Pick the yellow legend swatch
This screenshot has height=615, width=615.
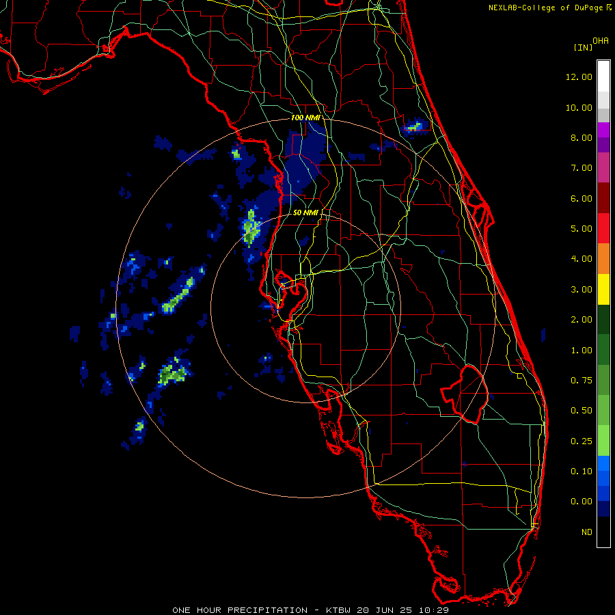[x=603, y=289]
